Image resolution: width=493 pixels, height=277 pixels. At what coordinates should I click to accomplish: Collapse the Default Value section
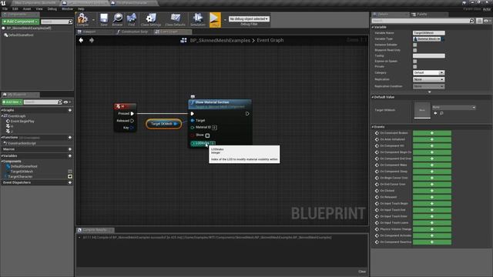[x=373, y=97]
